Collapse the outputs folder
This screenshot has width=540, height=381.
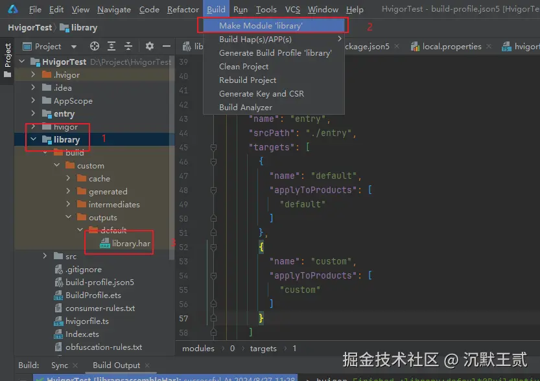[68, 217]
